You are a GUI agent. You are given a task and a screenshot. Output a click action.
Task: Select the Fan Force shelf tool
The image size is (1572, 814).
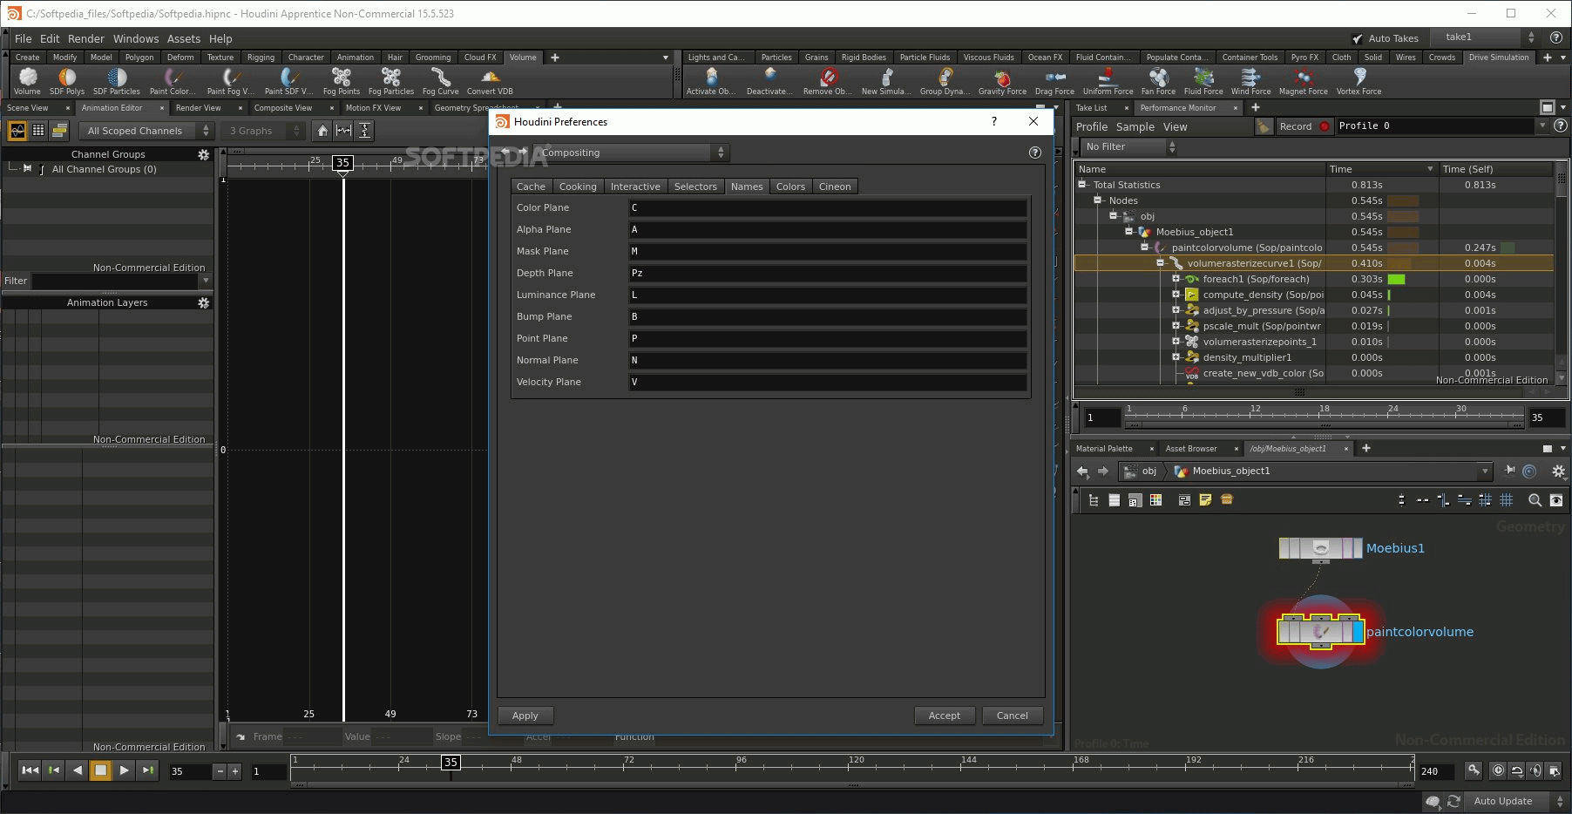[x=1158, y=81]
